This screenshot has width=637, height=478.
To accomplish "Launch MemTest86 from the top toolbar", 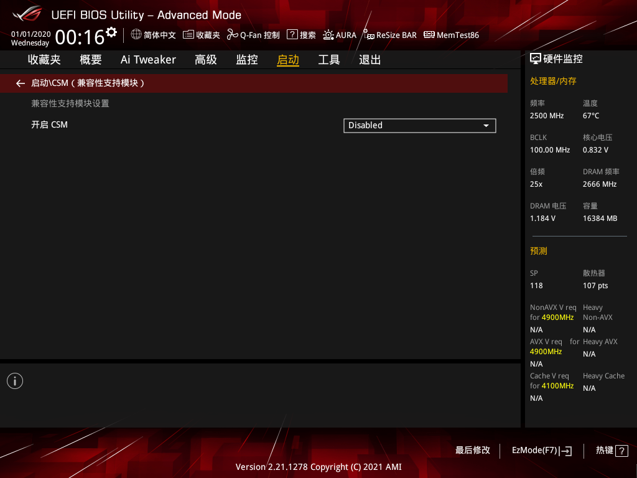I will pyautogui.click(x=429, y=35).
